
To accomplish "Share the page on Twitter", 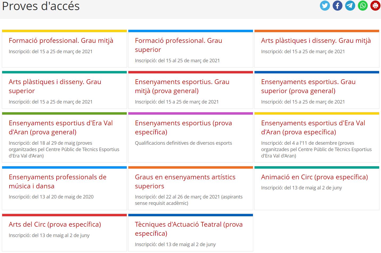I will tap(325, 6).
